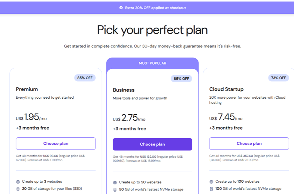
Task: Click the globe icon beside Premium's 3 websites
Action: click(x=18, y=182)
